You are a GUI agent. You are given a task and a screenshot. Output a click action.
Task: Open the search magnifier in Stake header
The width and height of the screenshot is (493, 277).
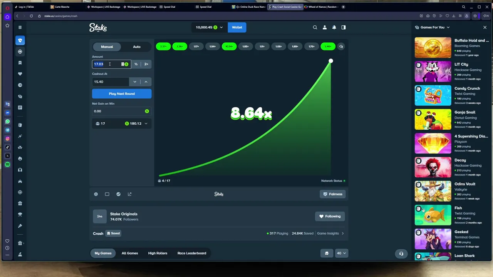pos(315,27)
